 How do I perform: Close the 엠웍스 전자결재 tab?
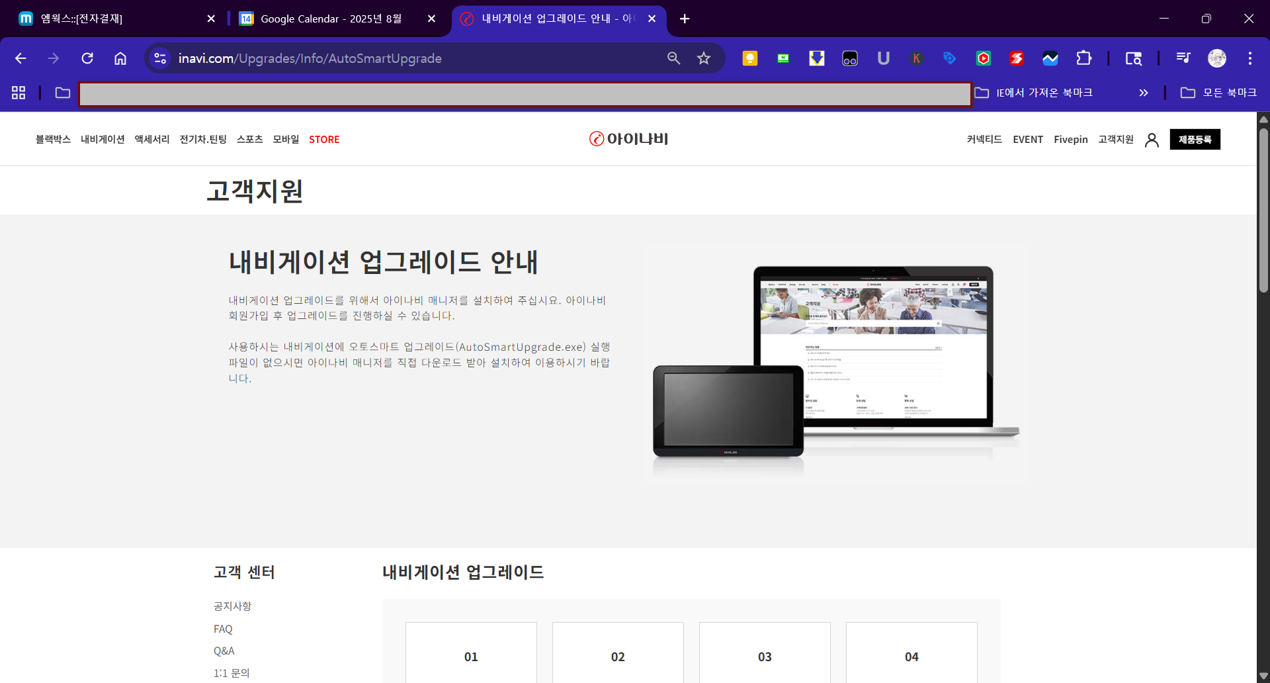[211, 19]
